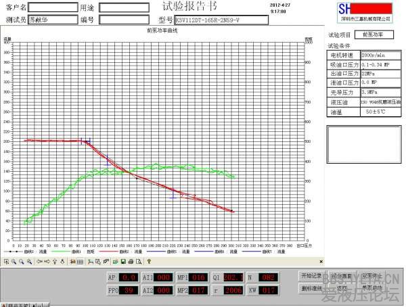
Task: Print the chart with printer icon
Action: 131,261
